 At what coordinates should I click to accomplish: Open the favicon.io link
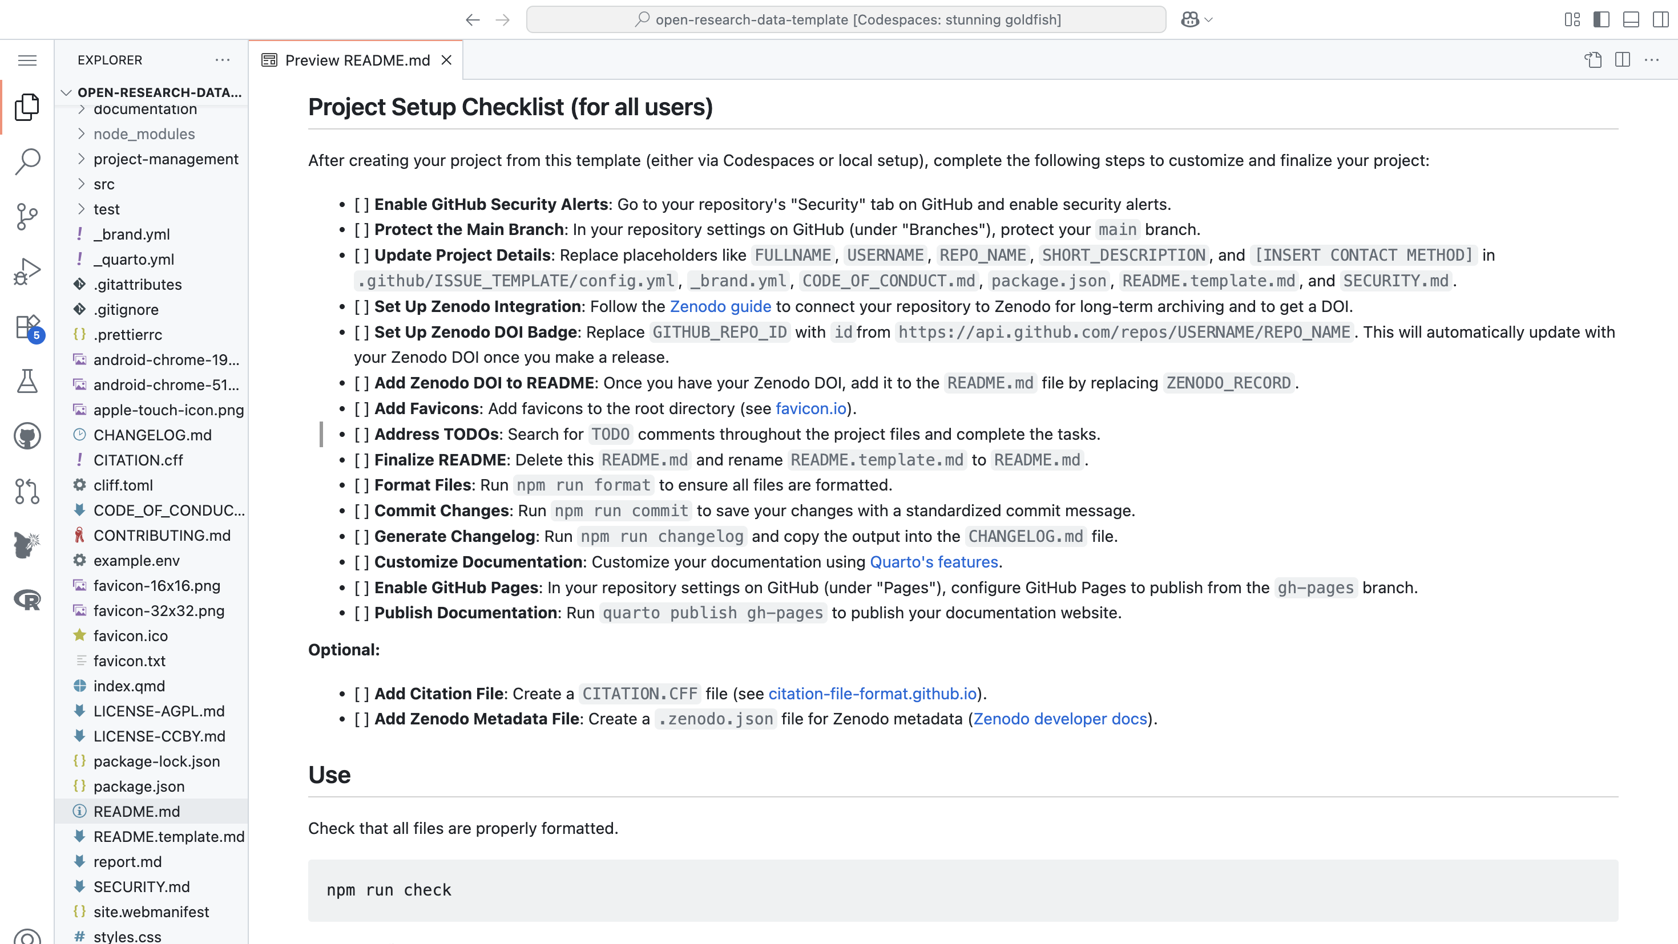pyautogui.click(x=810, y=408)
